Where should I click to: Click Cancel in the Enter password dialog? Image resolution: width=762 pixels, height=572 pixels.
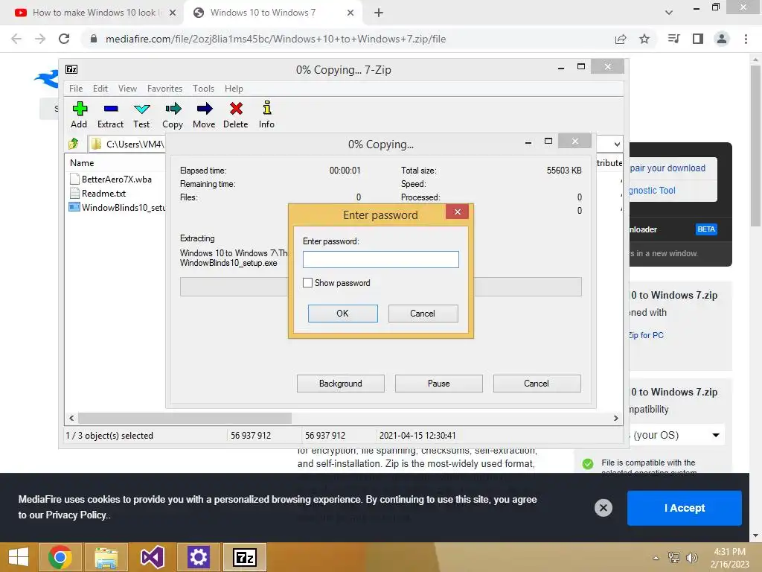(x=423, y=314)
